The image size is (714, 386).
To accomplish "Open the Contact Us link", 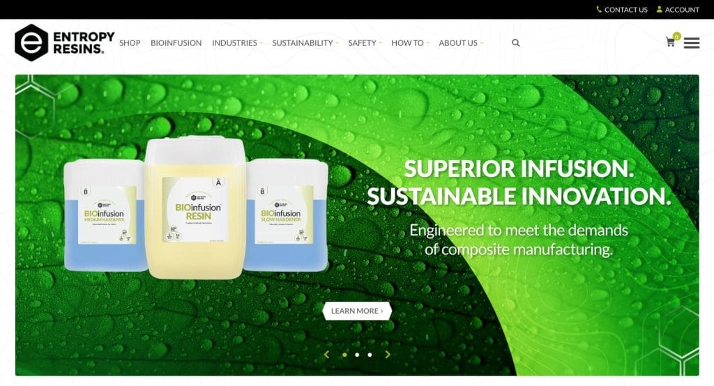I will tap(625, 10).
